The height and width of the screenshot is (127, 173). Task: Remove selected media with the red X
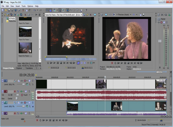click(x=25, y=15)
